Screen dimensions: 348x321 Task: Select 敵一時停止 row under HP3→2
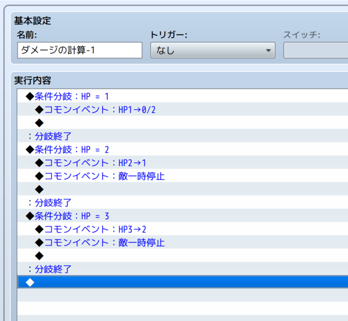pos(183,242)
